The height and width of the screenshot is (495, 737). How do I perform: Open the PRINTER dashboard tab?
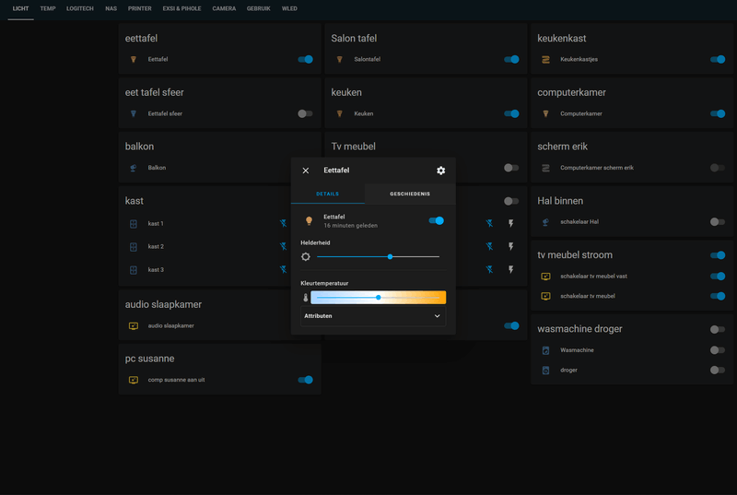click(x=140, y=8)
